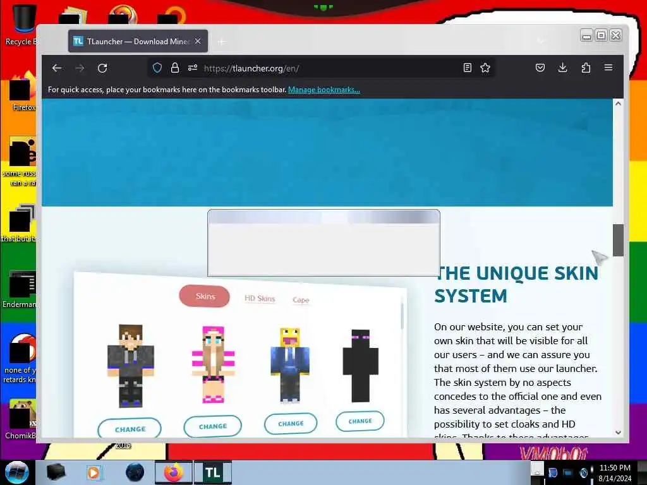The height and width of the screenshot is (485, 647).
Task: Select the Skins tab
Action: [205, 296]
